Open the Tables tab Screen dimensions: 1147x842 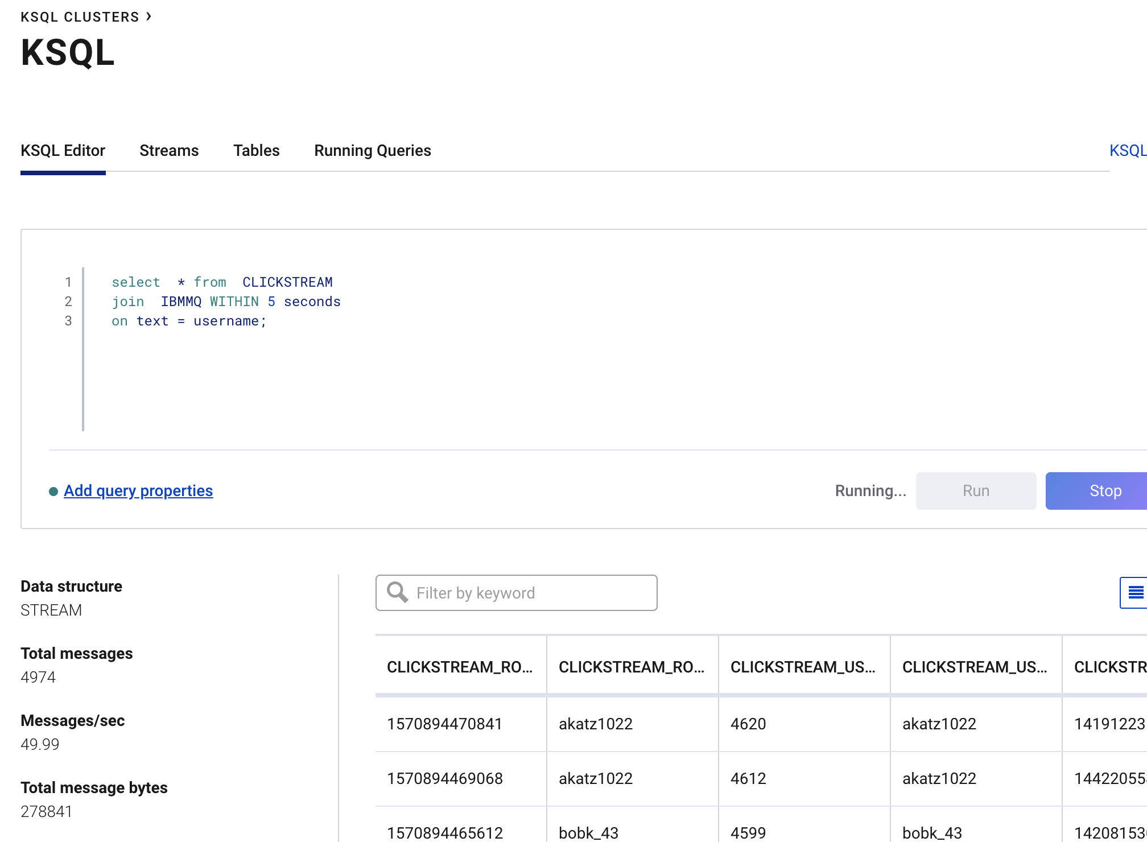[257, 151]
